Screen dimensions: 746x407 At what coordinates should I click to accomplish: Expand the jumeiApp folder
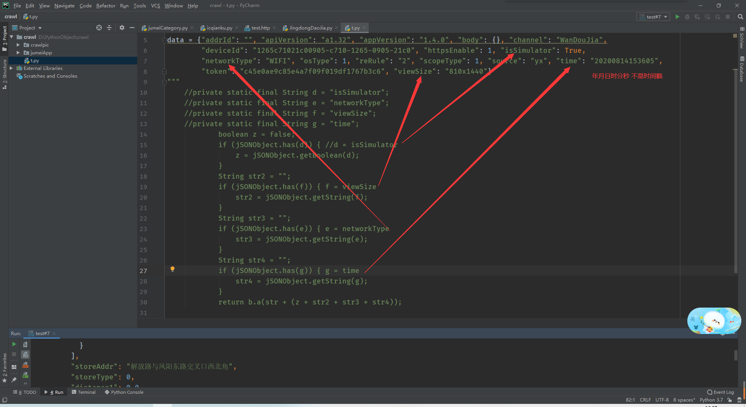18,53
